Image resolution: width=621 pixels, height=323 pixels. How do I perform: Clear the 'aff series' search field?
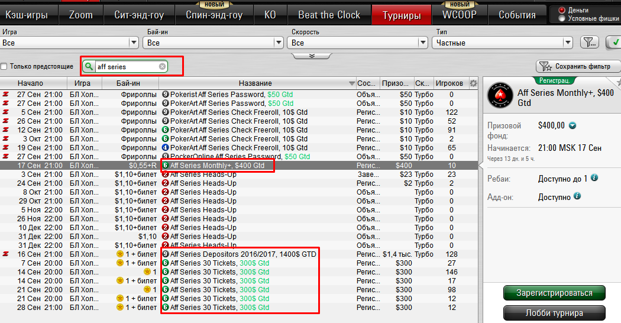[163, 67]
